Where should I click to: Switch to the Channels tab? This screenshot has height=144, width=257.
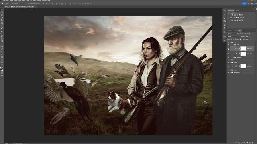coord(230,30)
